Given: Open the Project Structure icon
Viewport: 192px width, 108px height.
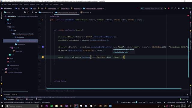Looking at the screenshot, I should [x=183, y=8].
